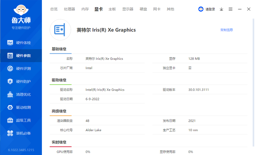
Task: Click the 英特尔 Iris(R) Xe Graphics heading
Action: (106, 30)
